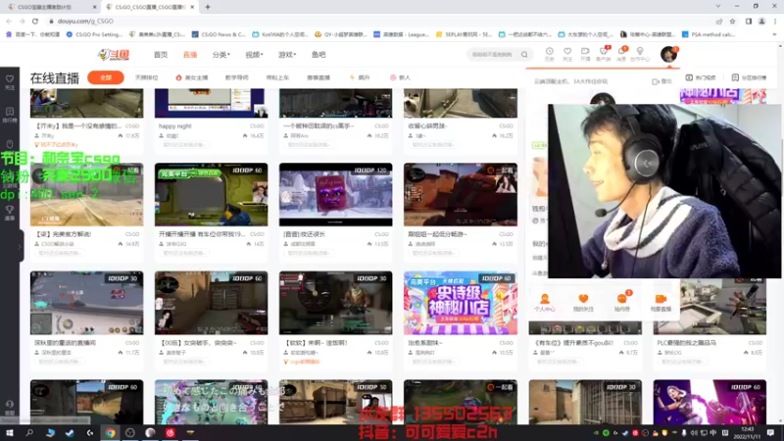Expand the left sidebar collapse arrow
This screenshot has width=784, height=441.
[x=21, y=246]
